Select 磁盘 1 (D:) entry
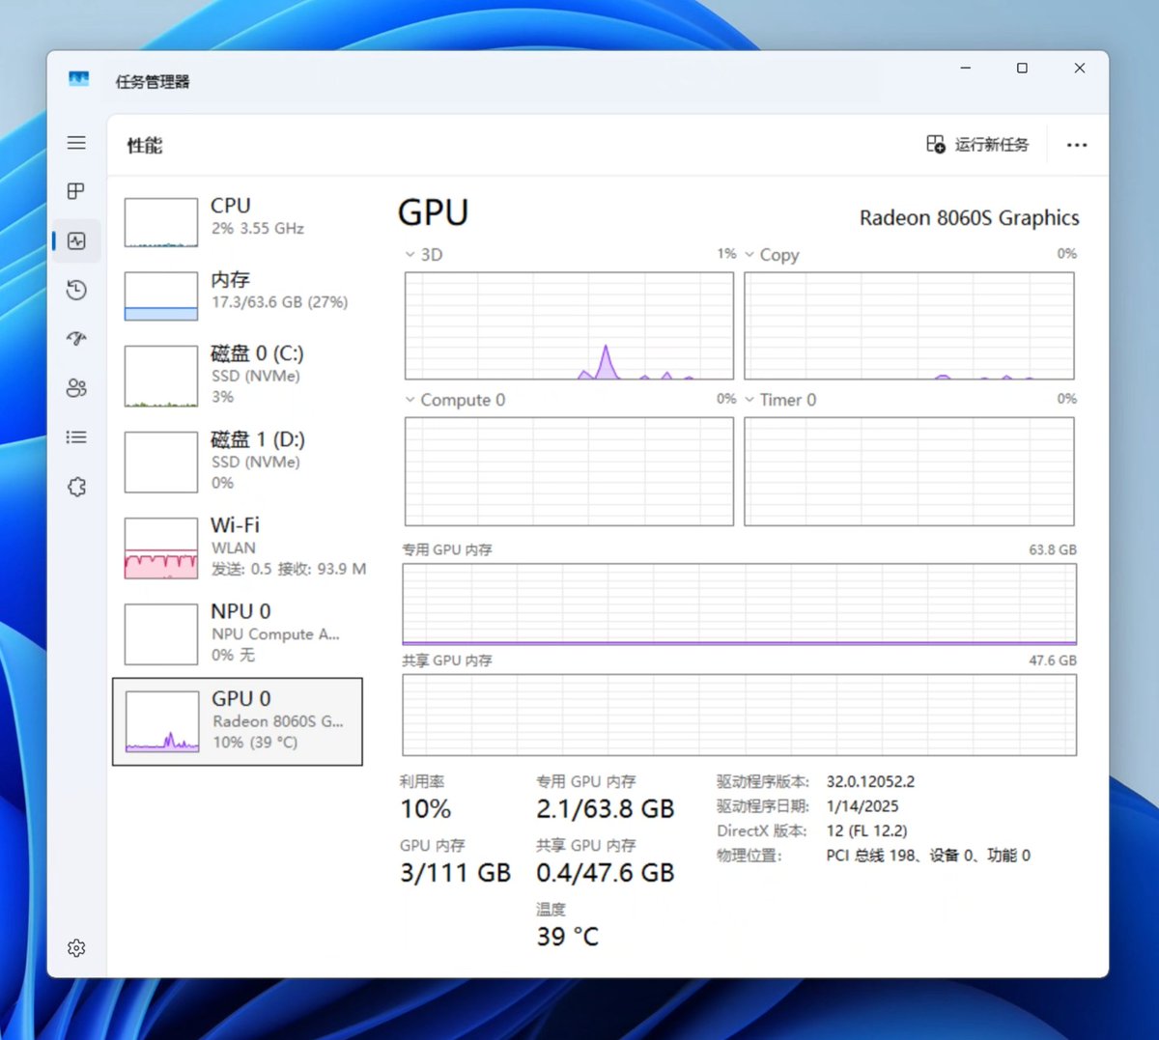Image resolution: width=1159 pixels, height=1040 pixels. [238, 462]
